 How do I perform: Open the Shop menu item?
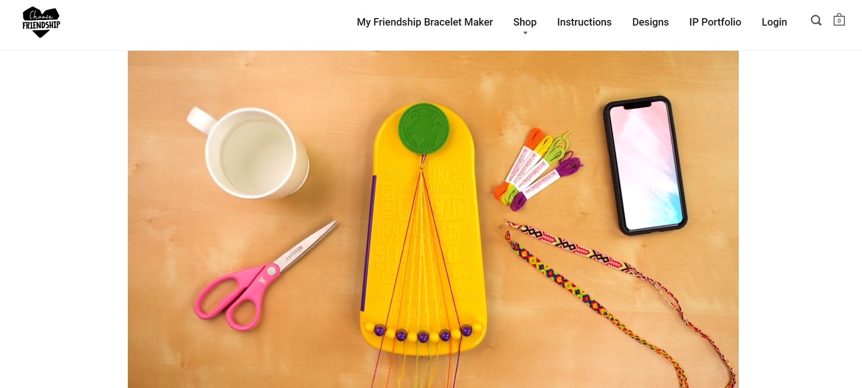[x=524, y=22]
